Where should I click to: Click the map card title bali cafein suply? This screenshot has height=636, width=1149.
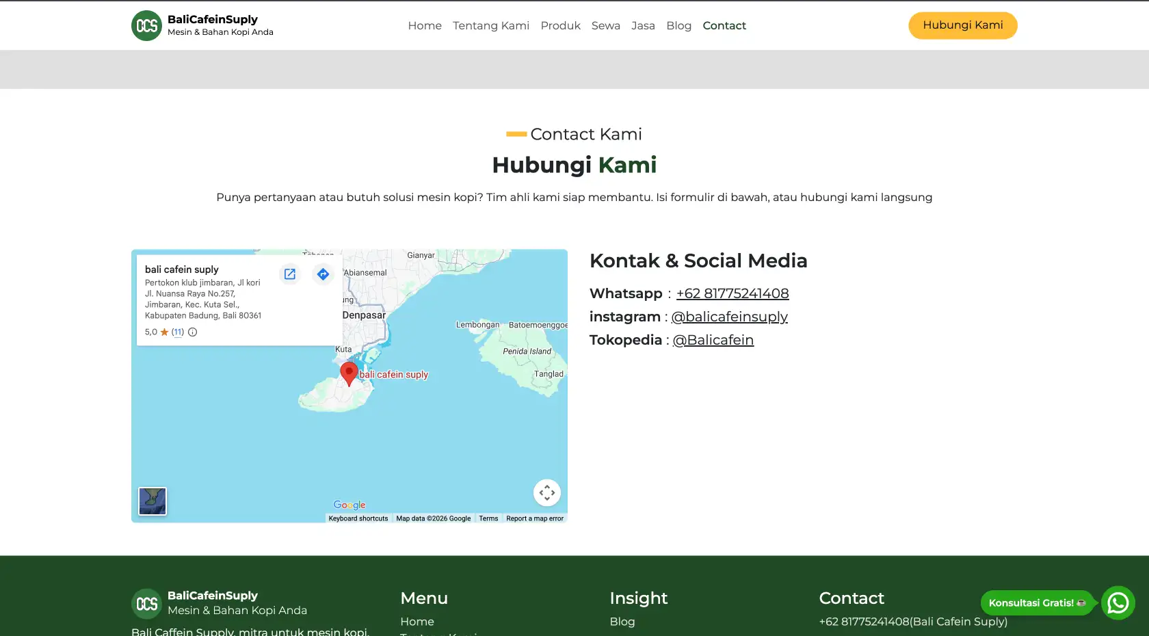(182, 269)
